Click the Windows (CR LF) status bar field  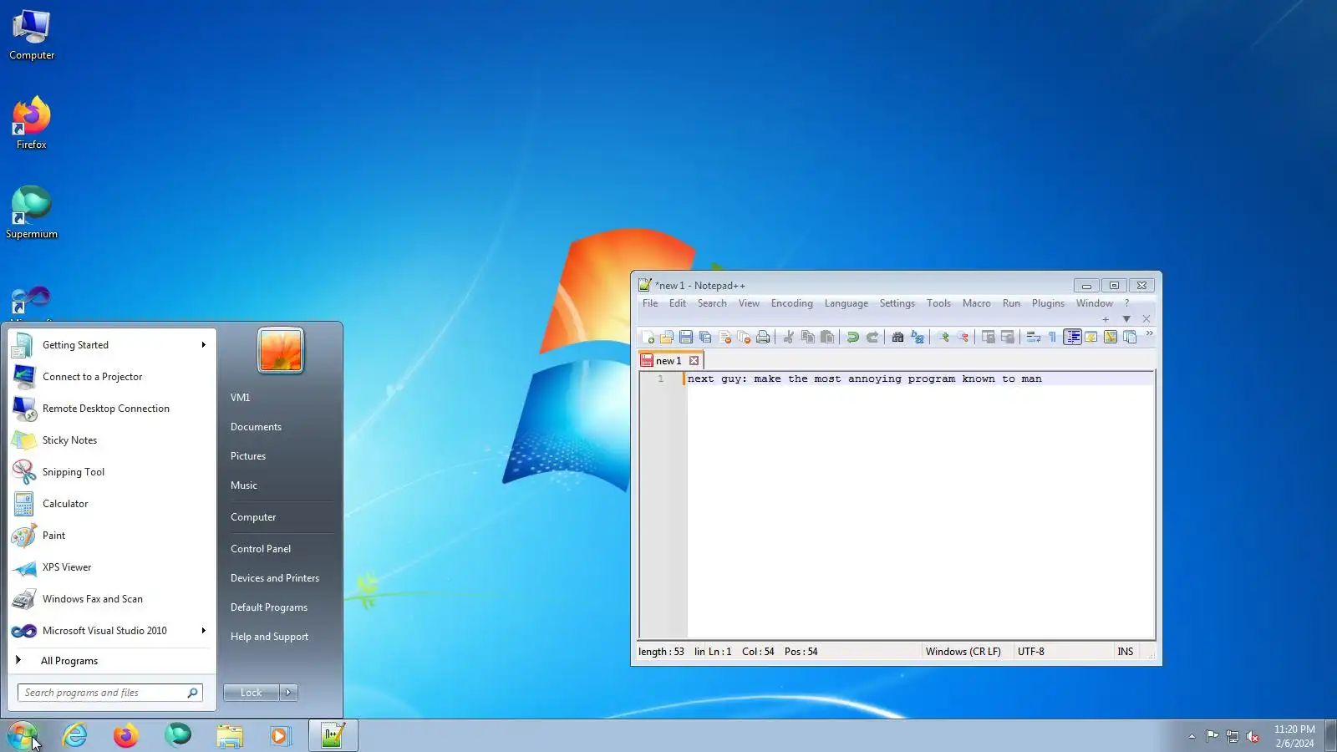click(963, 652)
